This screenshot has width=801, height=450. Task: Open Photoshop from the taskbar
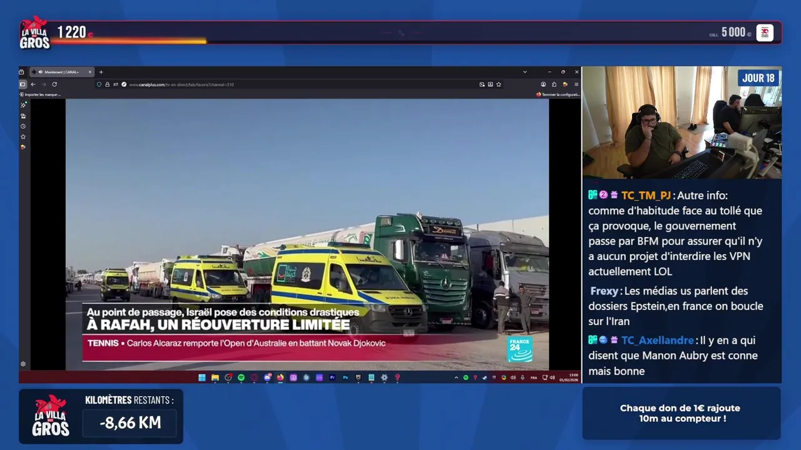345,377
